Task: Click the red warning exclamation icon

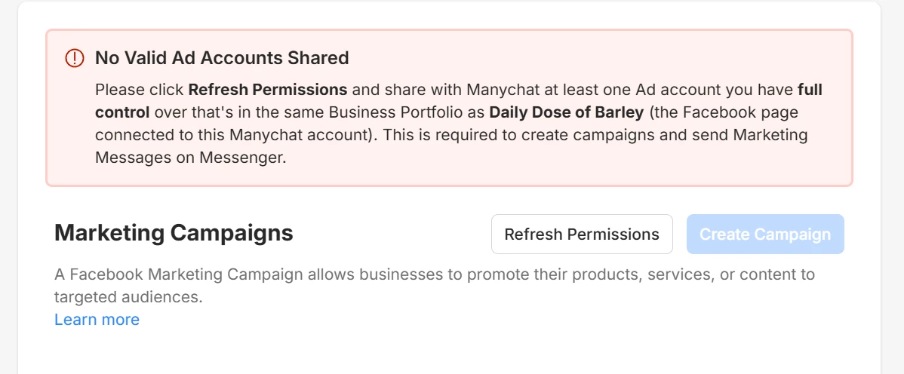Action: (75, 58)
